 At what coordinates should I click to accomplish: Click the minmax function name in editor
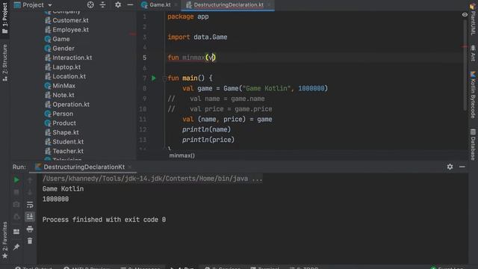click(193, 58)
